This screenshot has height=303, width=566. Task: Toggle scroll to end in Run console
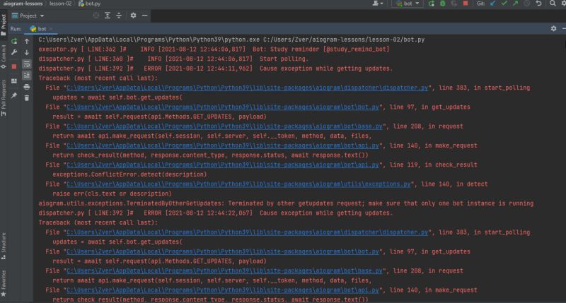click(x=27, y=75)
